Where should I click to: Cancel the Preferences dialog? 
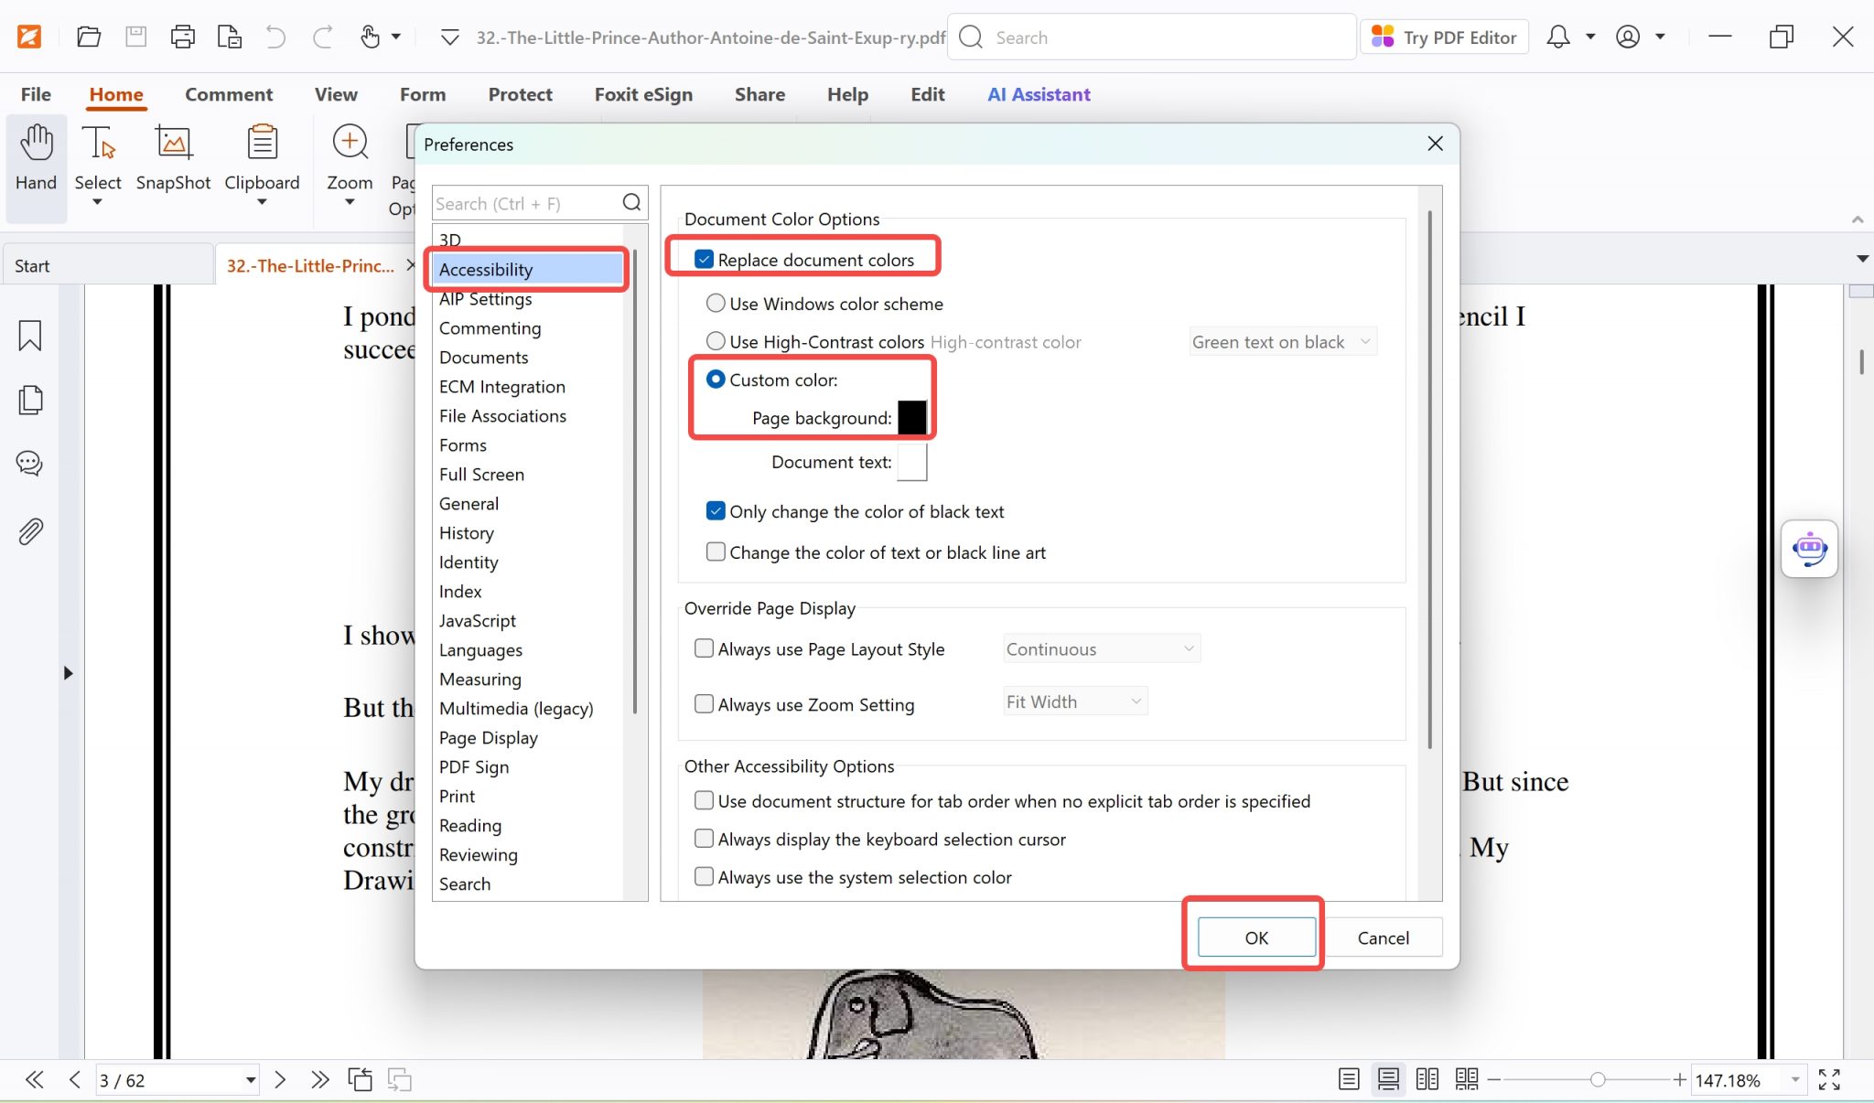(1383, 937)
